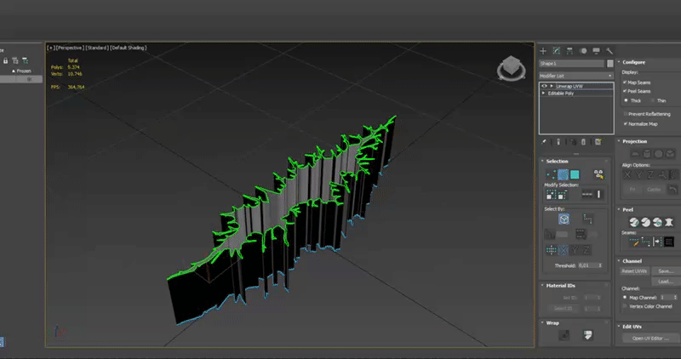Click the Load... button in Channel
Screen dimensions: 681x359
click(x=667, y=282)
